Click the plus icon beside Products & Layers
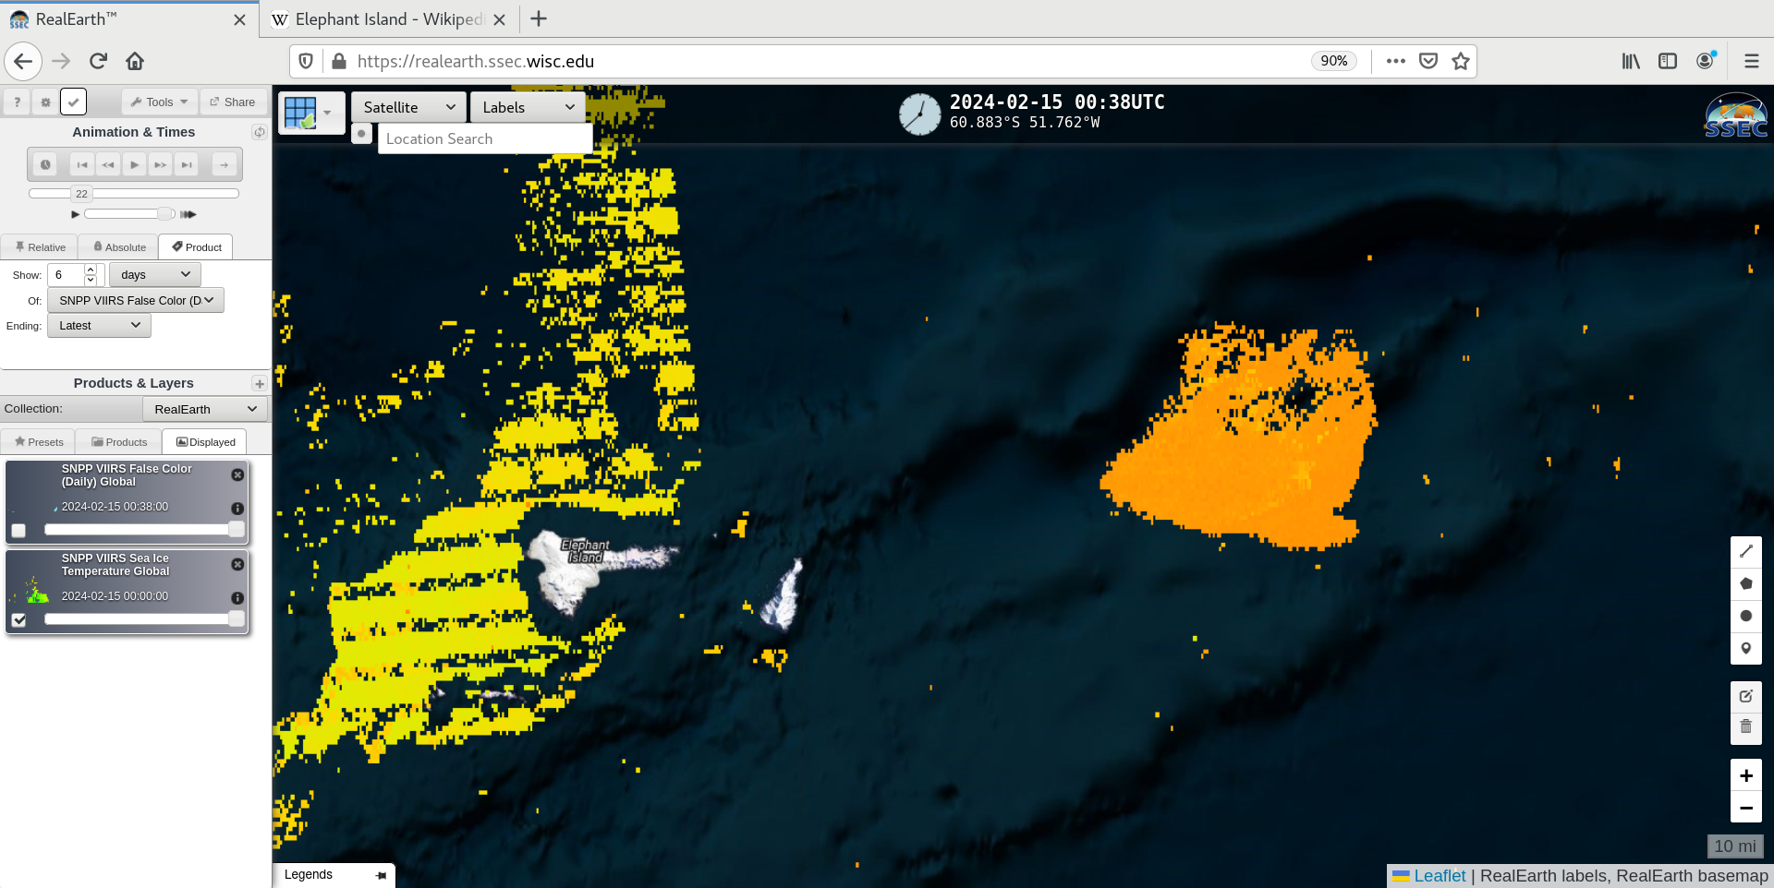 pos(259,383)
